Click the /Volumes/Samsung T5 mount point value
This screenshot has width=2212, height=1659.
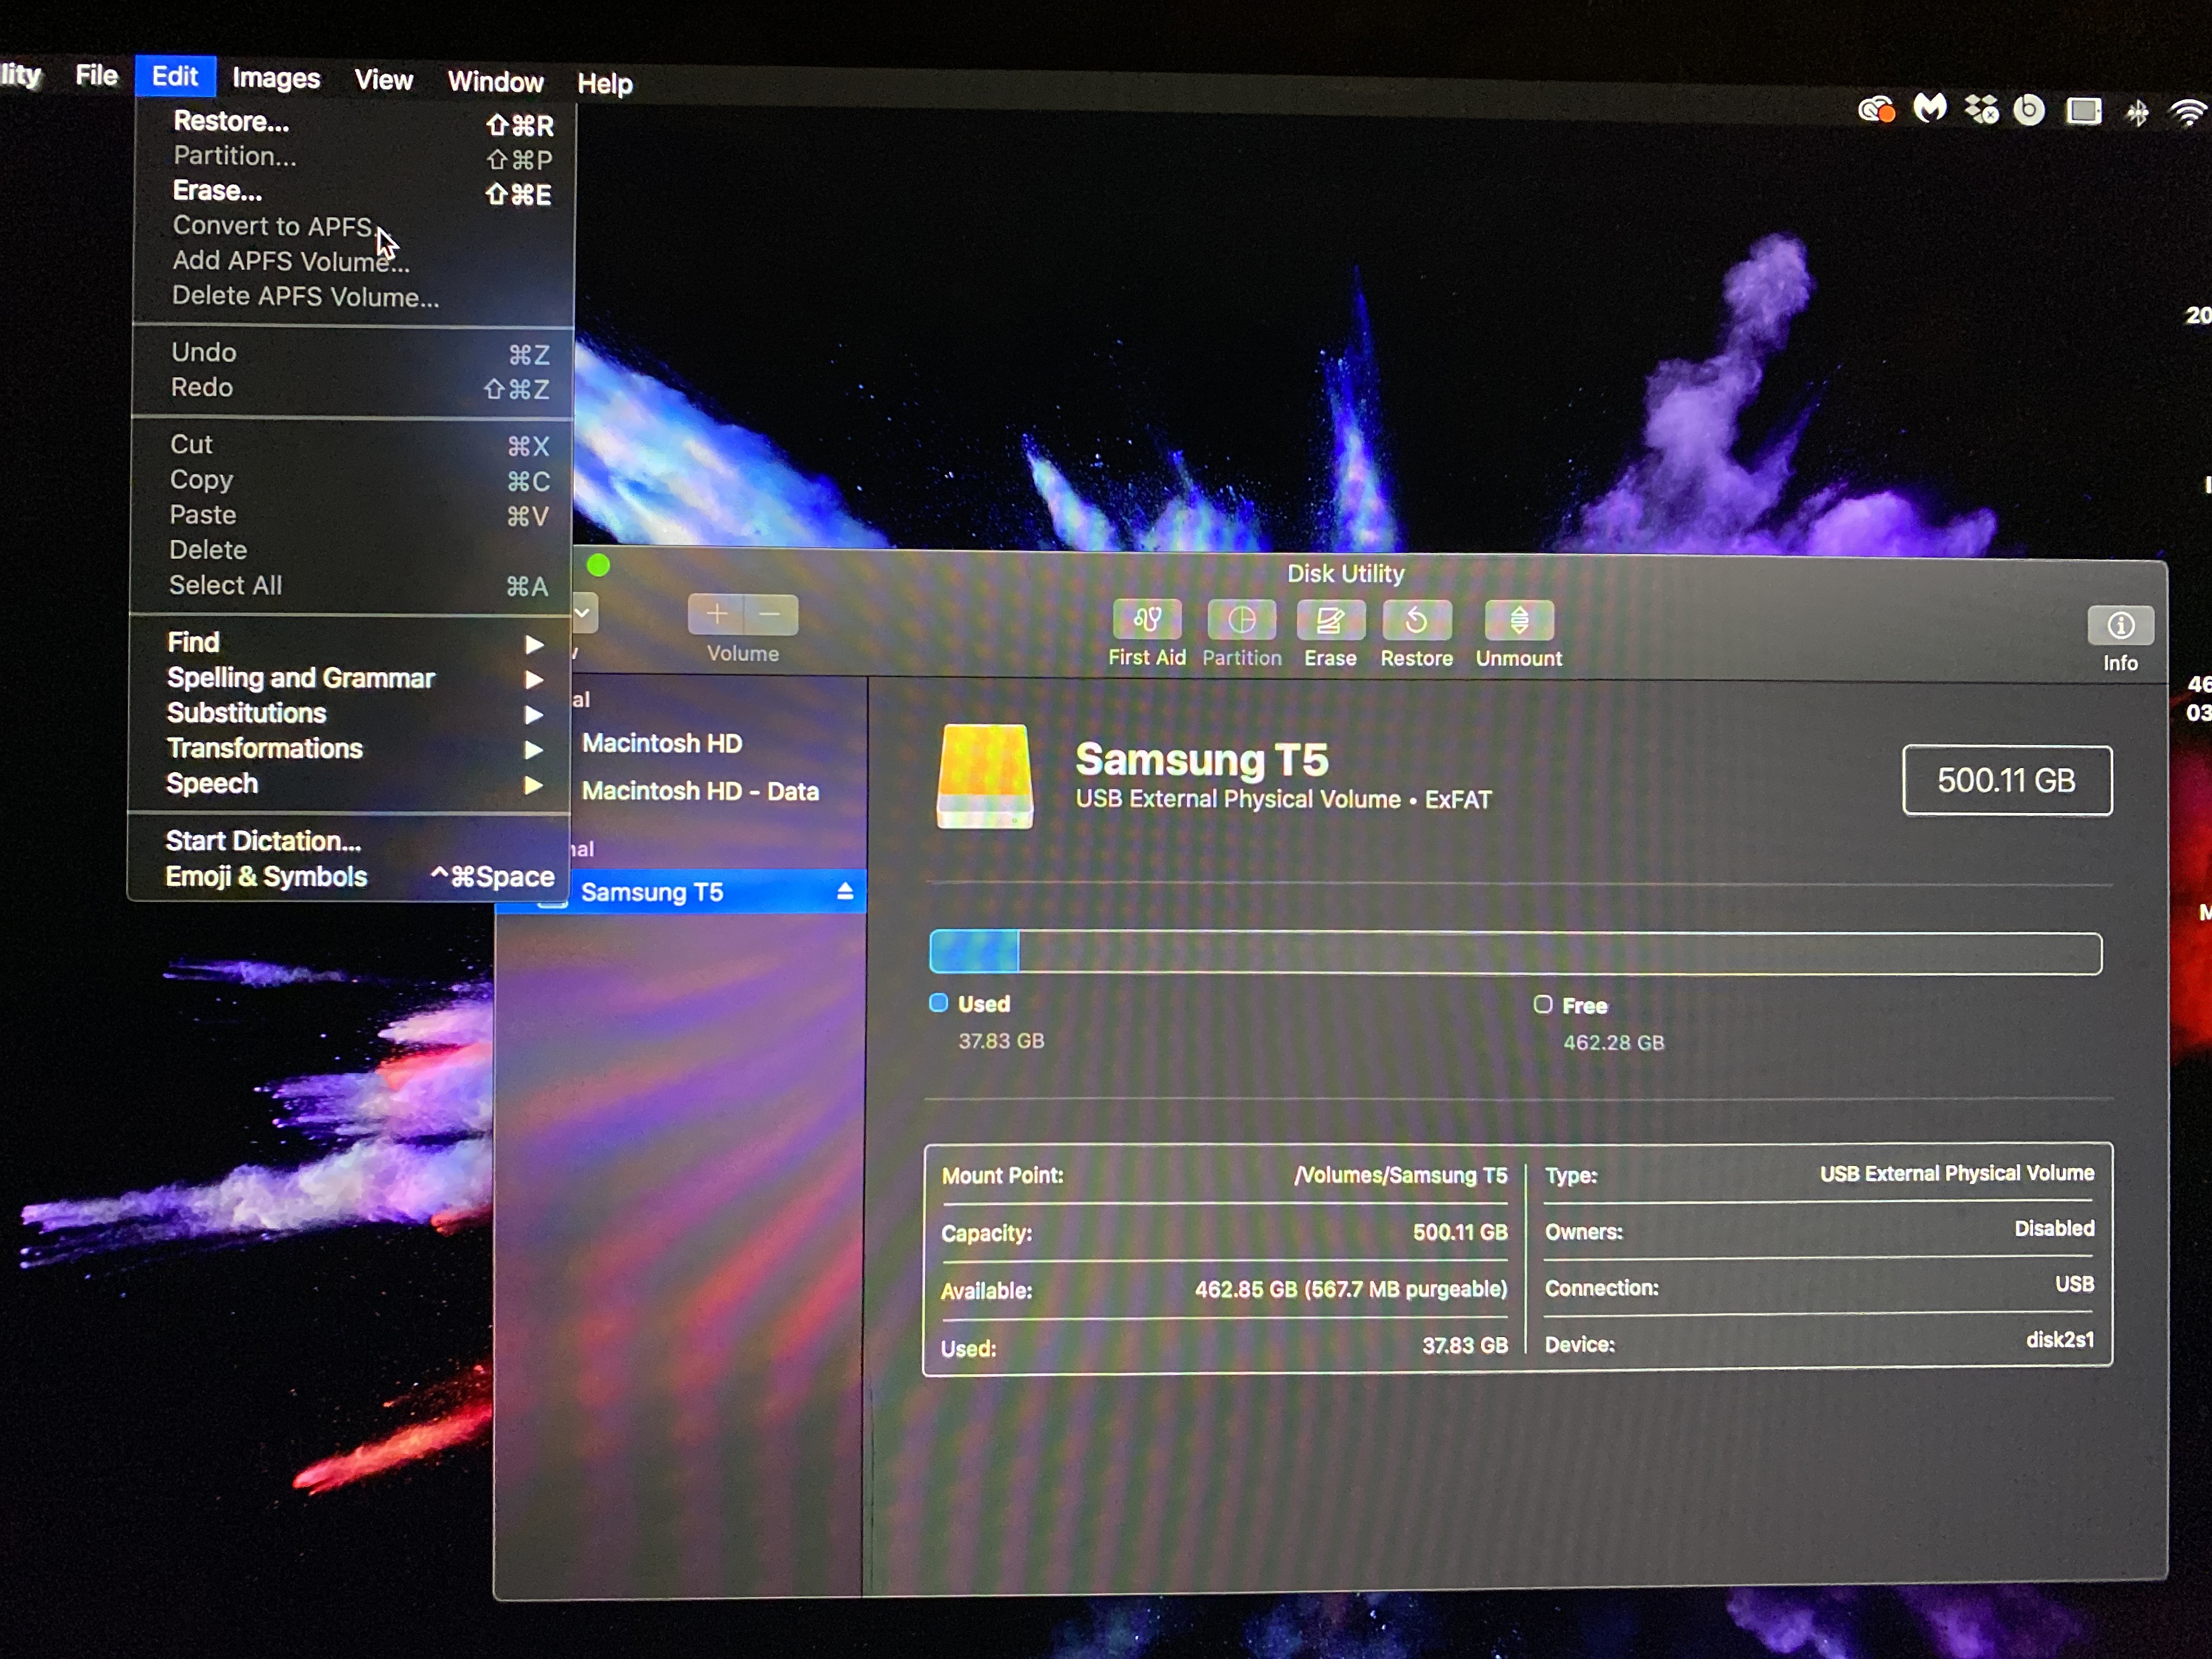(1400, 1175)
